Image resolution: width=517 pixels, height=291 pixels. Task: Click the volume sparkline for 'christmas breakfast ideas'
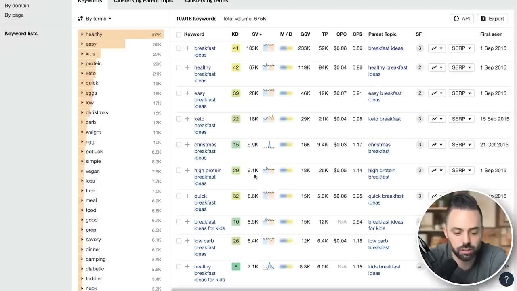(268, 145)
